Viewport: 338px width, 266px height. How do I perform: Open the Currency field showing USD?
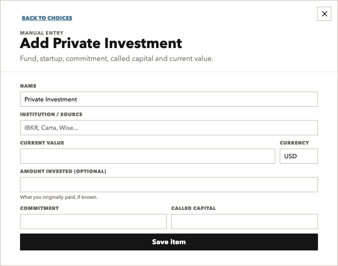(x=298, y=156)
